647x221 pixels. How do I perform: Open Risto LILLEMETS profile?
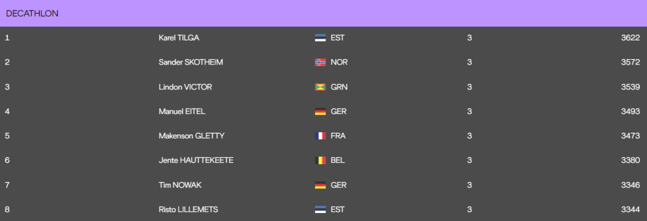(188, 209)
